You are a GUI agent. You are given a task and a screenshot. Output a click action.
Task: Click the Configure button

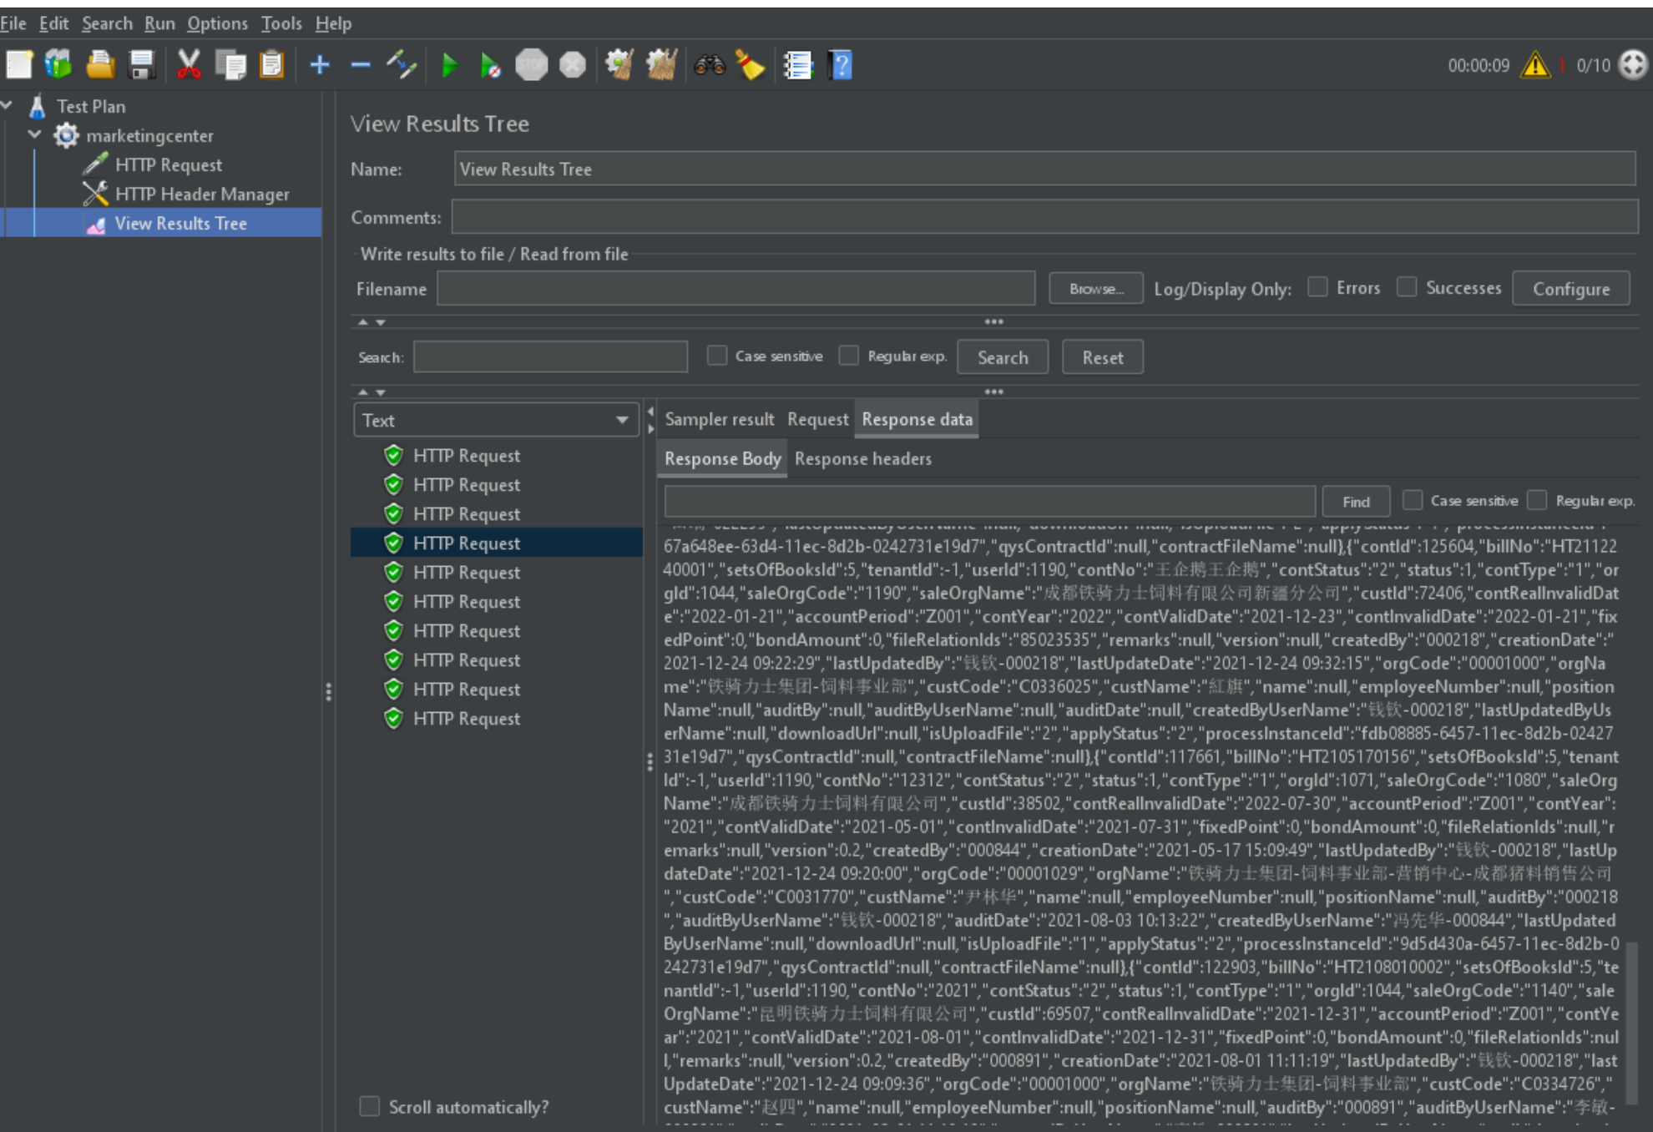(1570, 289)
